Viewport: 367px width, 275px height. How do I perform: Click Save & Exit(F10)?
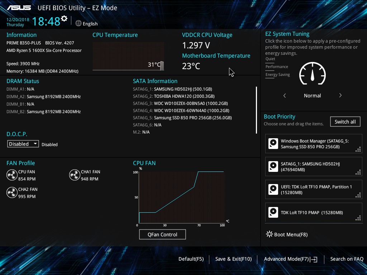click(x=233, y=259)
